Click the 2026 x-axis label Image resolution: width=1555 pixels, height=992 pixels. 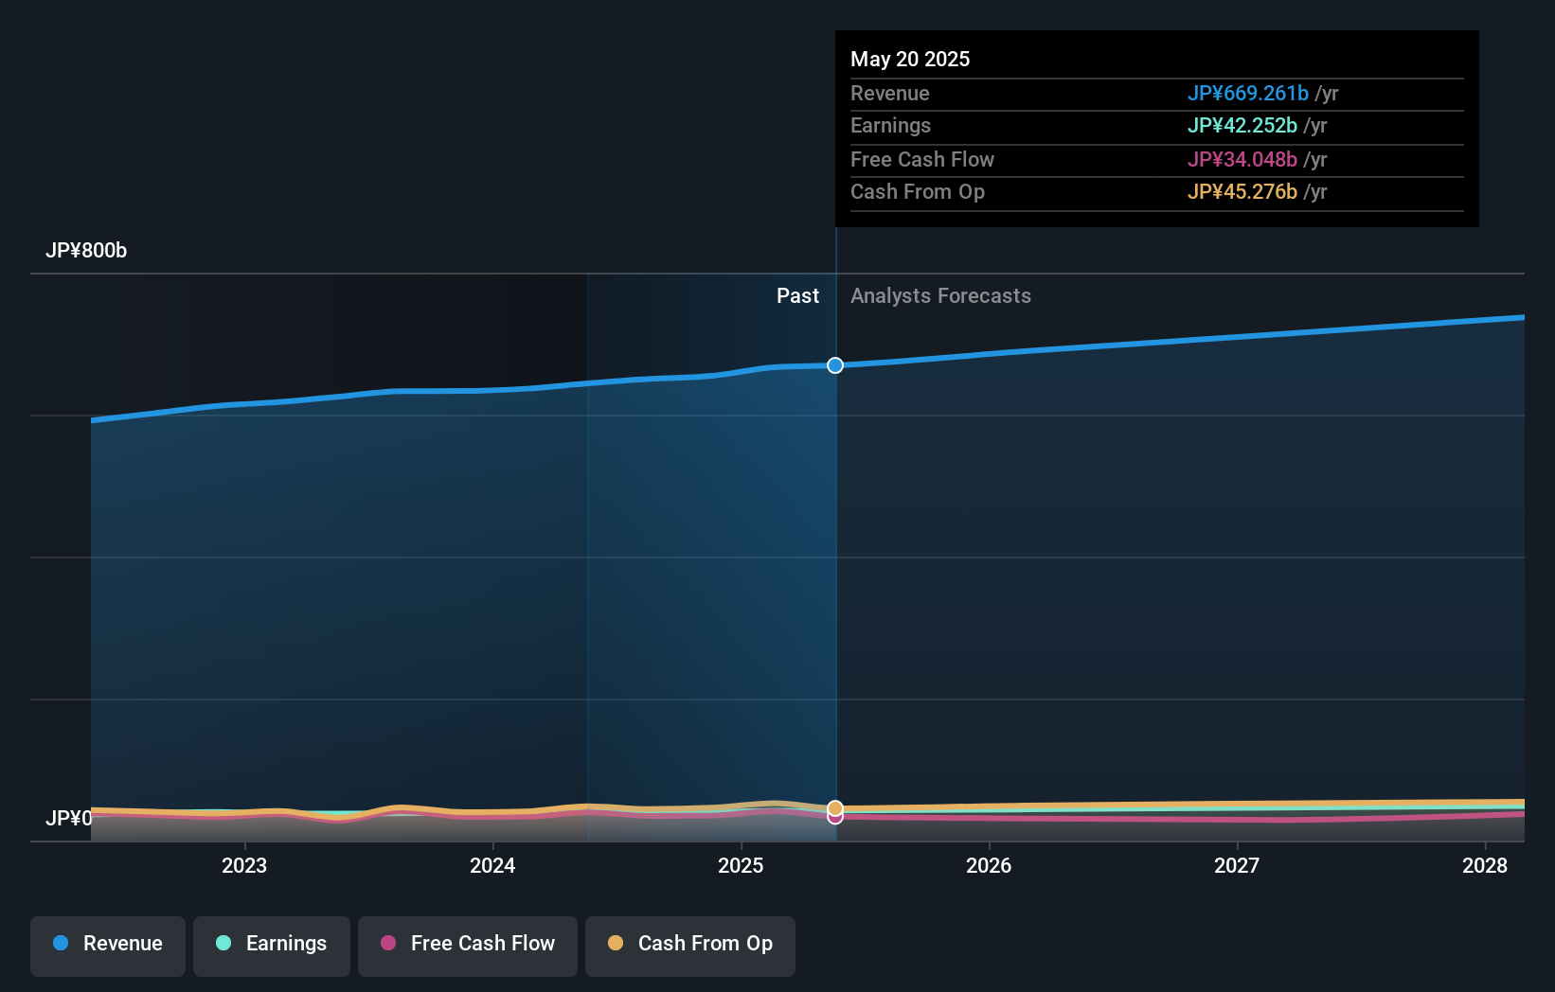click(989, 865)
